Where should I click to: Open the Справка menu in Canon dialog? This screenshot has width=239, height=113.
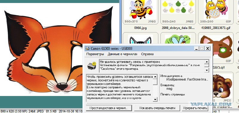point(147,54)
